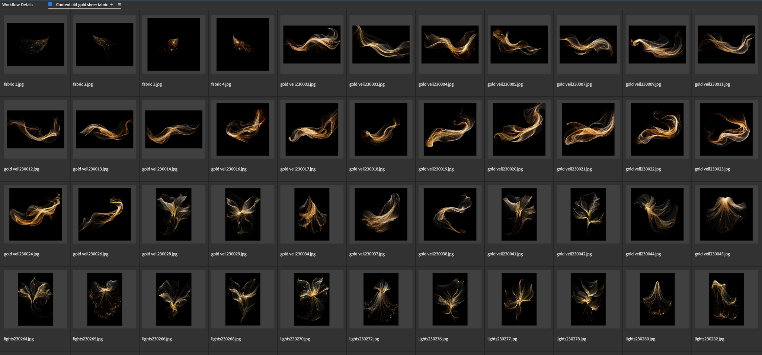
Task: Select the gold veil230011.jpg thumbnail
Action: (x=726, y=45)
